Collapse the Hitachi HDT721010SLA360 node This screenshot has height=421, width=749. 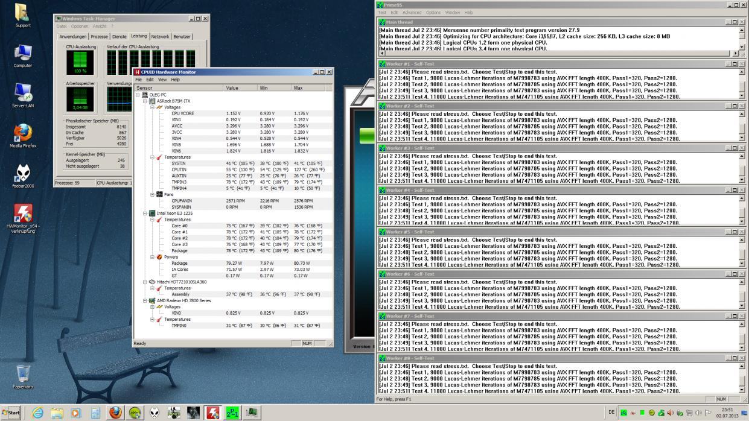[x=145, y=282]
